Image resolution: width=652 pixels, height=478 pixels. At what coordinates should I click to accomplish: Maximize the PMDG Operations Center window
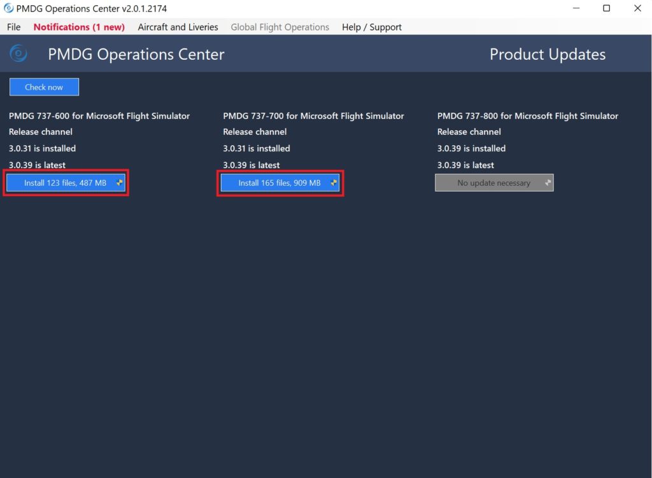click(x=607, y=8)
